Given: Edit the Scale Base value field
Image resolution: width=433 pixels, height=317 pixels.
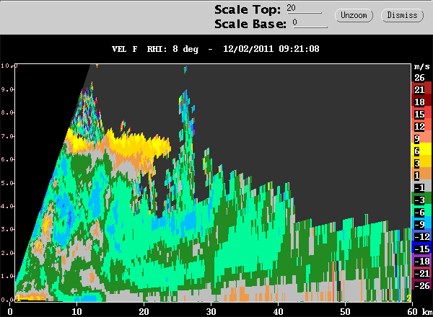Looking at the screenshot, I should click(x=310, y=23).
